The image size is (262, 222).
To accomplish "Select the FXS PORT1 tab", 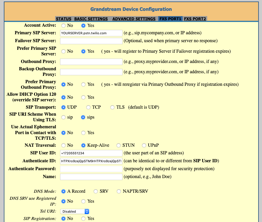I will click(170, 19).
